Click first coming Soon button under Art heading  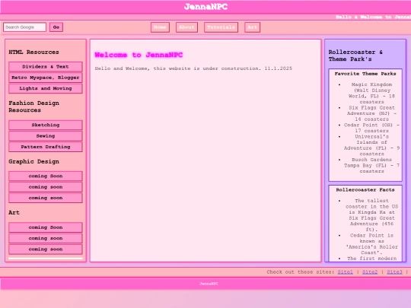[x=46, y=227]
